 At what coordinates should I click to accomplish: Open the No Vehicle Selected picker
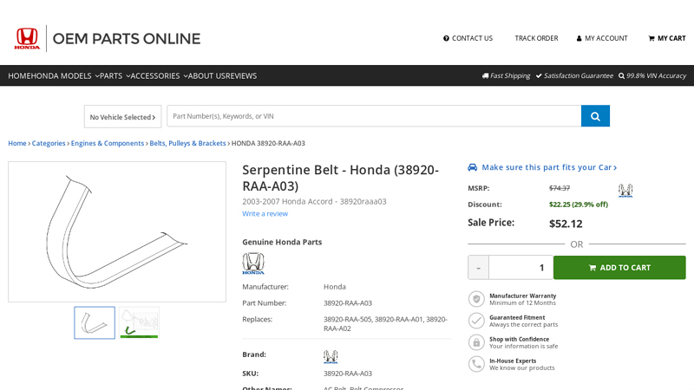coord(122,117)
